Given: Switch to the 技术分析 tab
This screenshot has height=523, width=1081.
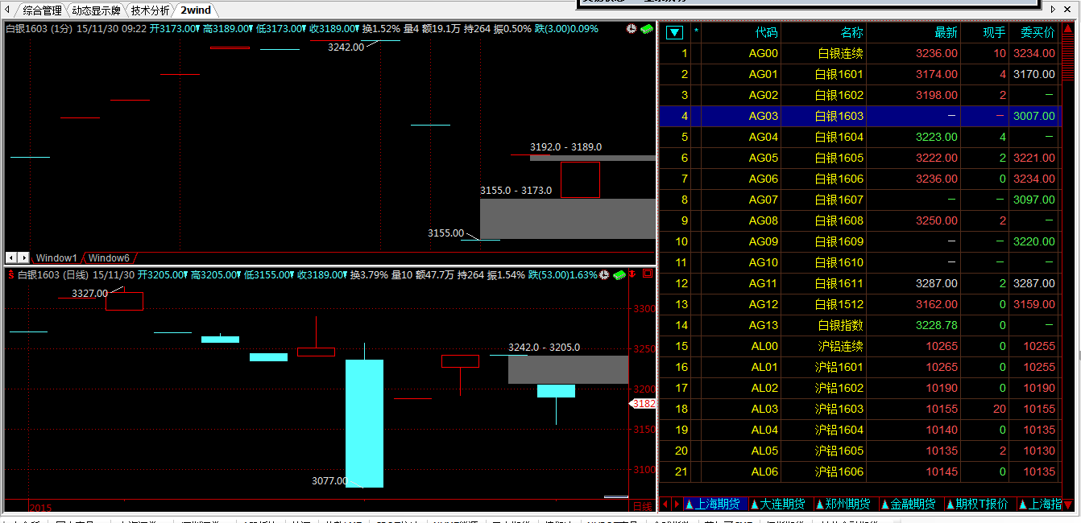Looking at the screenshot, I should click(x=151, y=10).
